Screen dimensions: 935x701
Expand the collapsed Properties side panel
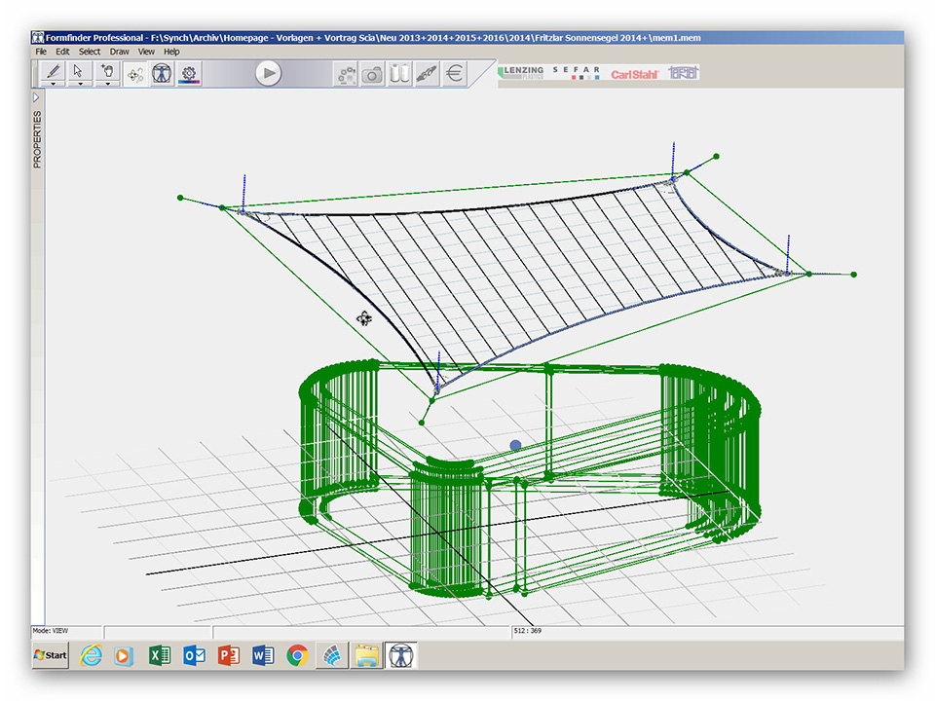[x=37, y=97]
